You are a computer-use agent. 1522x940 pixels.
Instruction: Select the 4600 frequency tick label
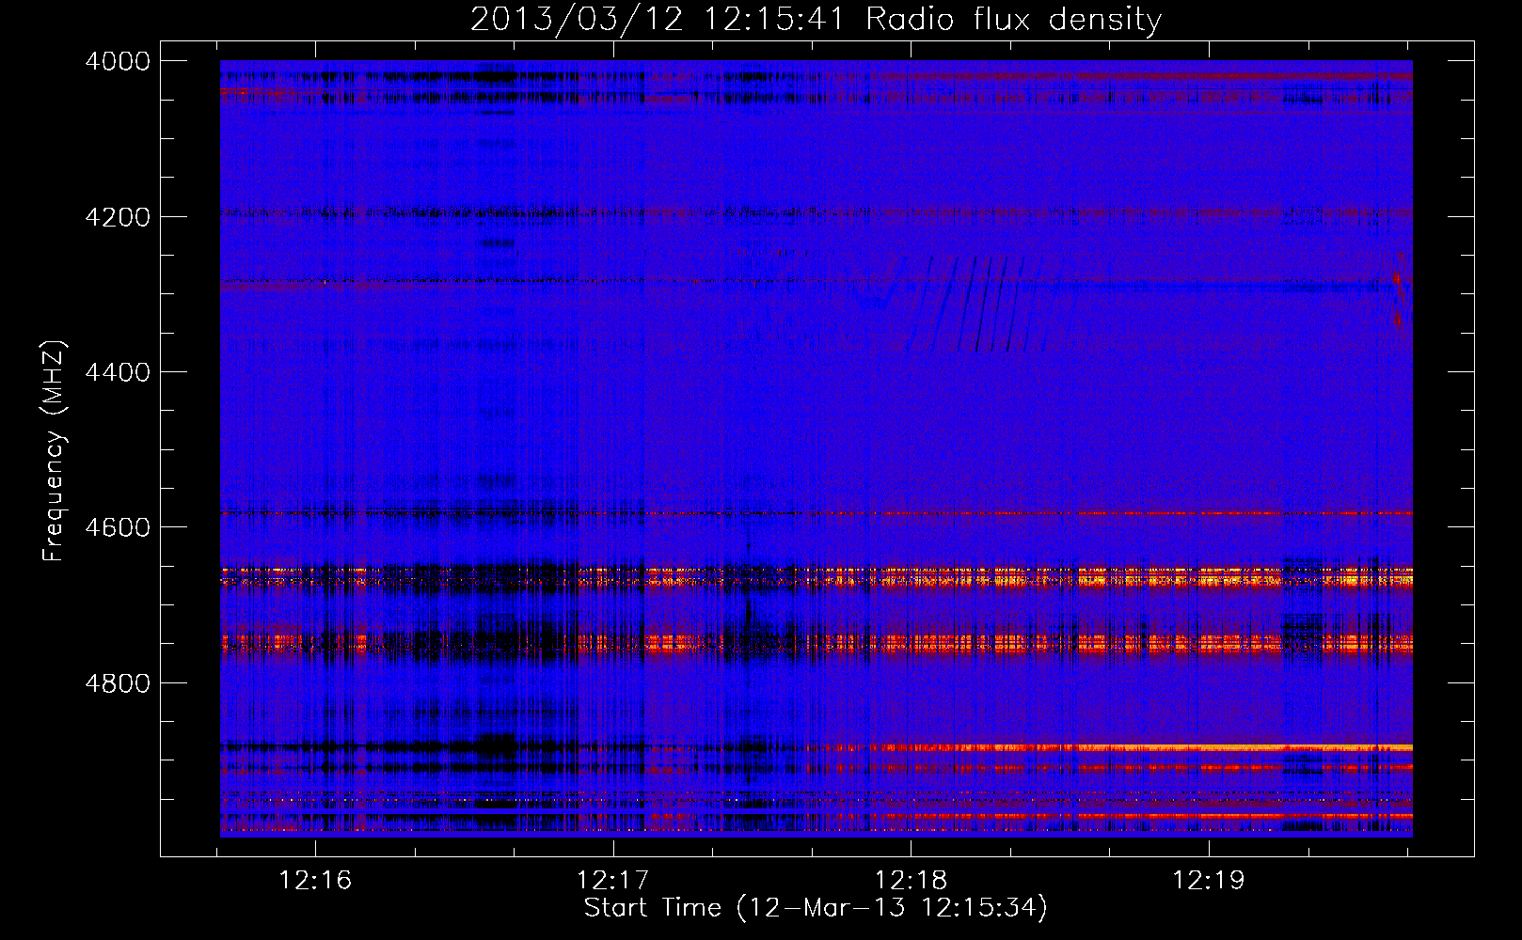coord(118,527)
